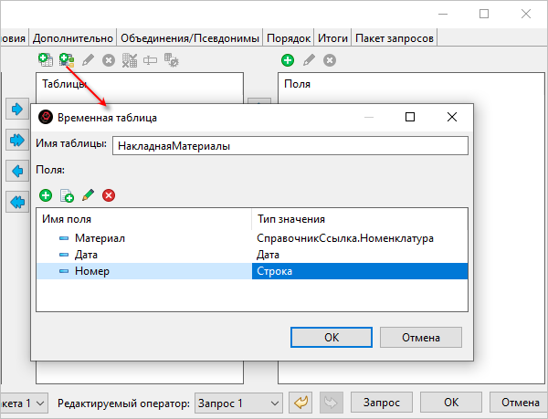Add a table in the Tables toolbar
The width and height of the screenshot is (548, 419).
pyautogui.click(x=46, y=60)
